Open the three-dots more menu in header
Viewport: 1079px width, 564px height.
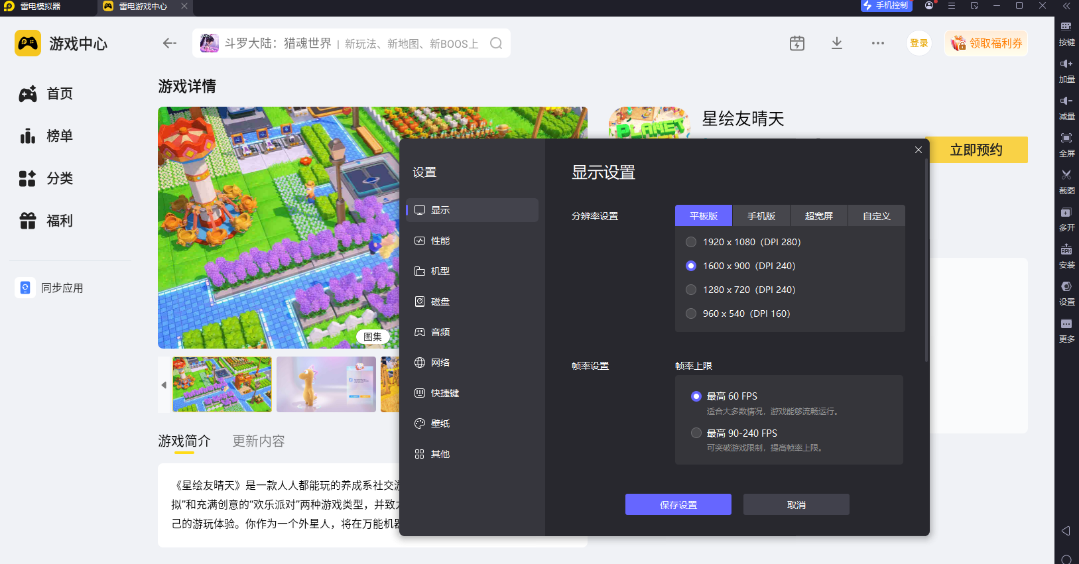(877, 43)
